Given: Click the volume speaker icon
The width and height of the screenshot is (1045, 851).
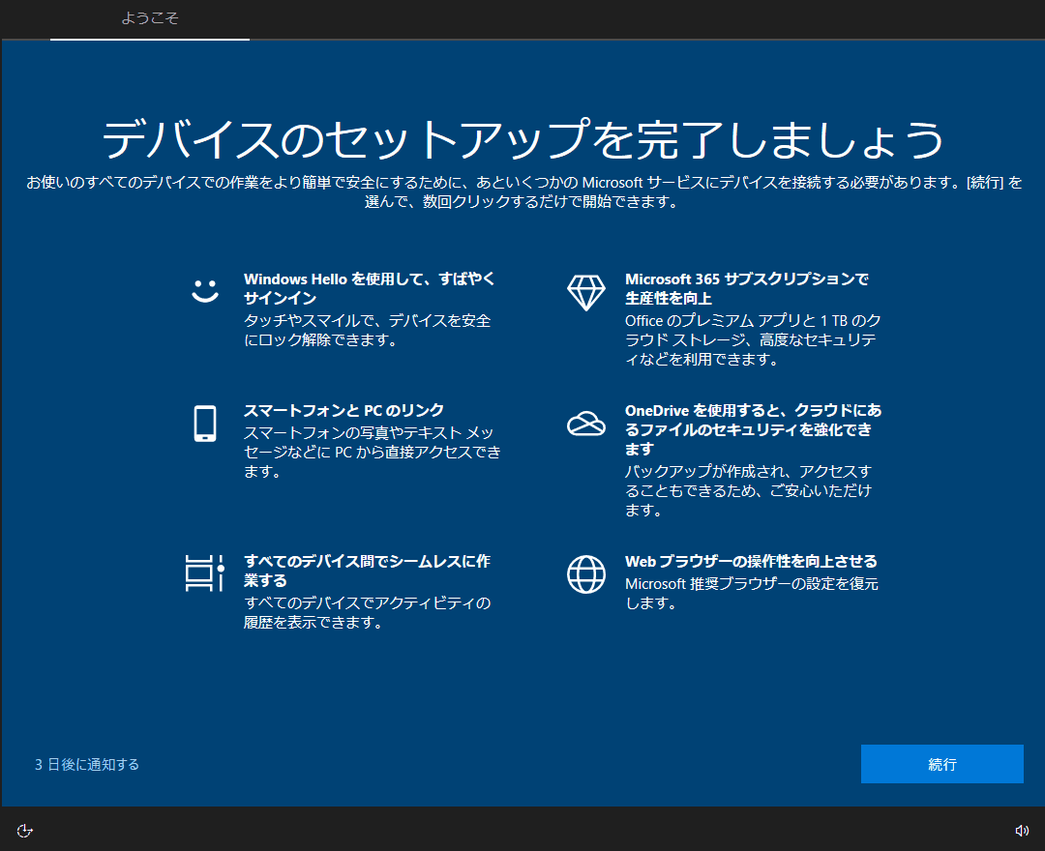Looking at the screenshot, I should pyautogui.click(x=1022, y=831).
